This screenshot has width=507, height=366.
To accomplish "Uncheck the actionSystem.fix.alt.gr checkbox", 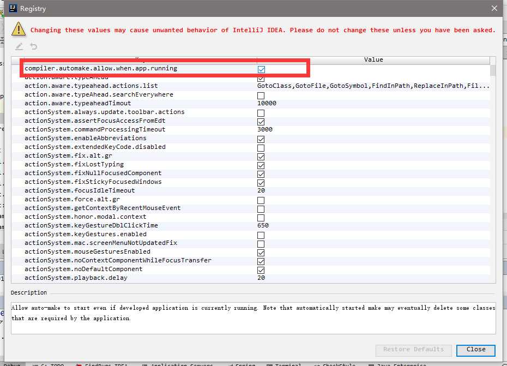I will [x=261, y=157].
